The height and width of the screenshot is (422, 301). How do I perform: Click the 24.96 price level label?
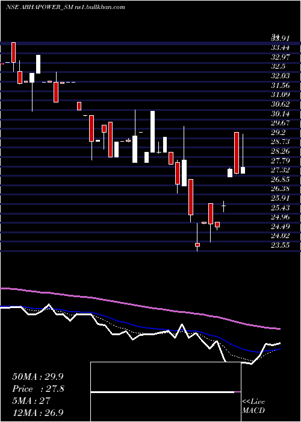(x=281, y=217)
